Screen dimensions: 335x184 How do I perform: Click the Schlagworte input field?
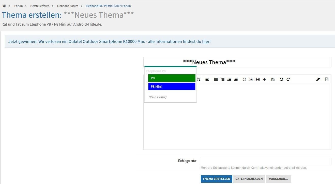[266, 161]
